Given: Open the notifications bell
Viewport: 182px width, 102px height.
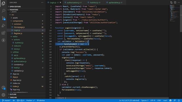Looking at the screenshot, I should click(x=179, y=100).
